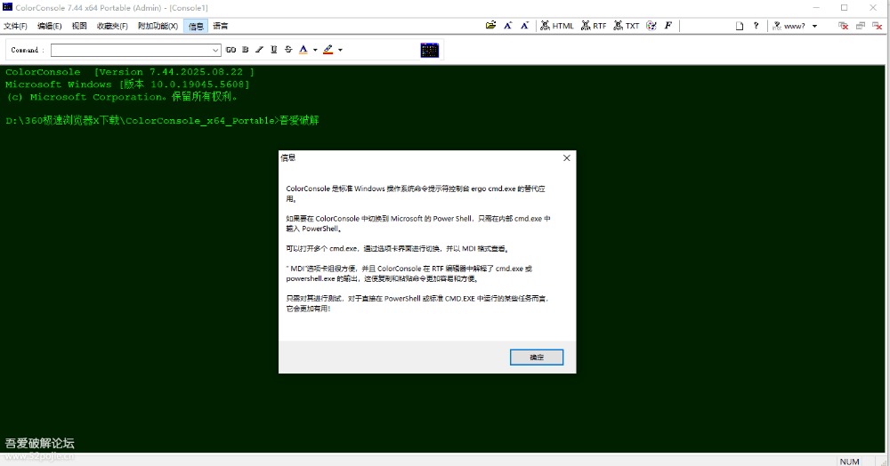Toggle italic text formatting
Screen dimensions: 890x466
[x=259, y=50]
